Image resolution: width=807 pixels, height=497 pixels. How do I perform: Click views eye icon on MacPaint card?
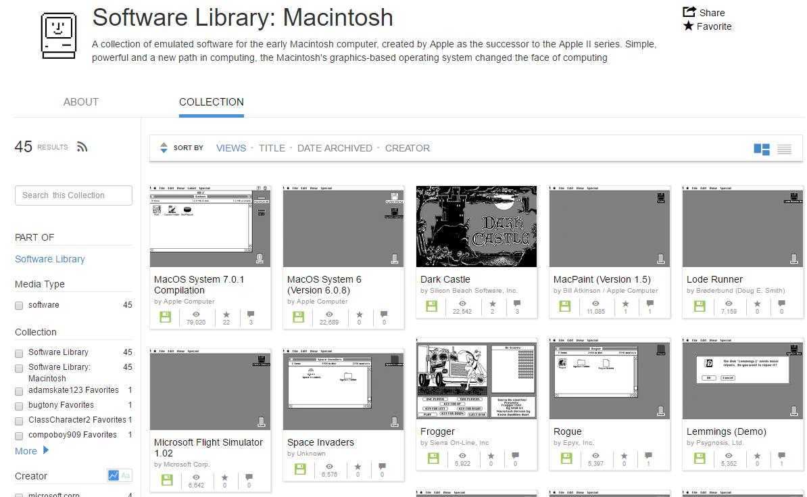click(x=595, y=304)
